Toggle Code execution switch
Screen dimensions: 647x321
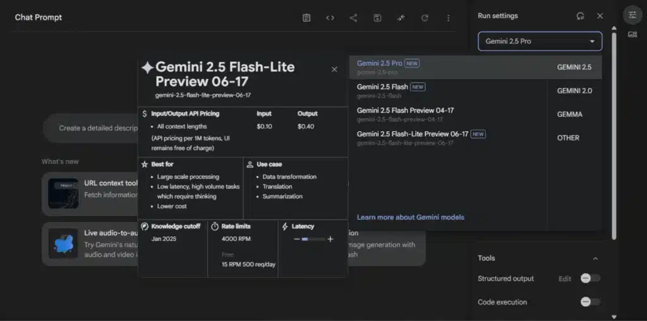pos(590,302)
